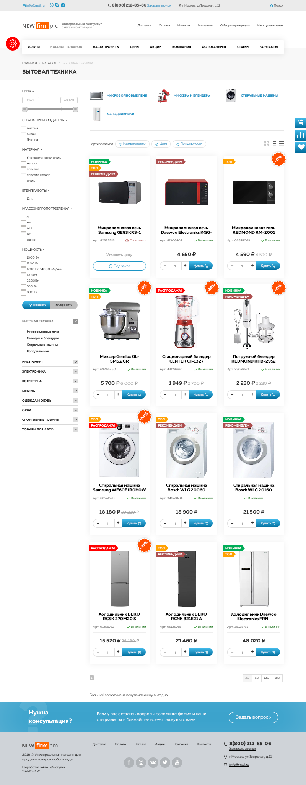Open the shopping cart side icon
The height and width of the screenshot is (785, 306).
(301, 123)
